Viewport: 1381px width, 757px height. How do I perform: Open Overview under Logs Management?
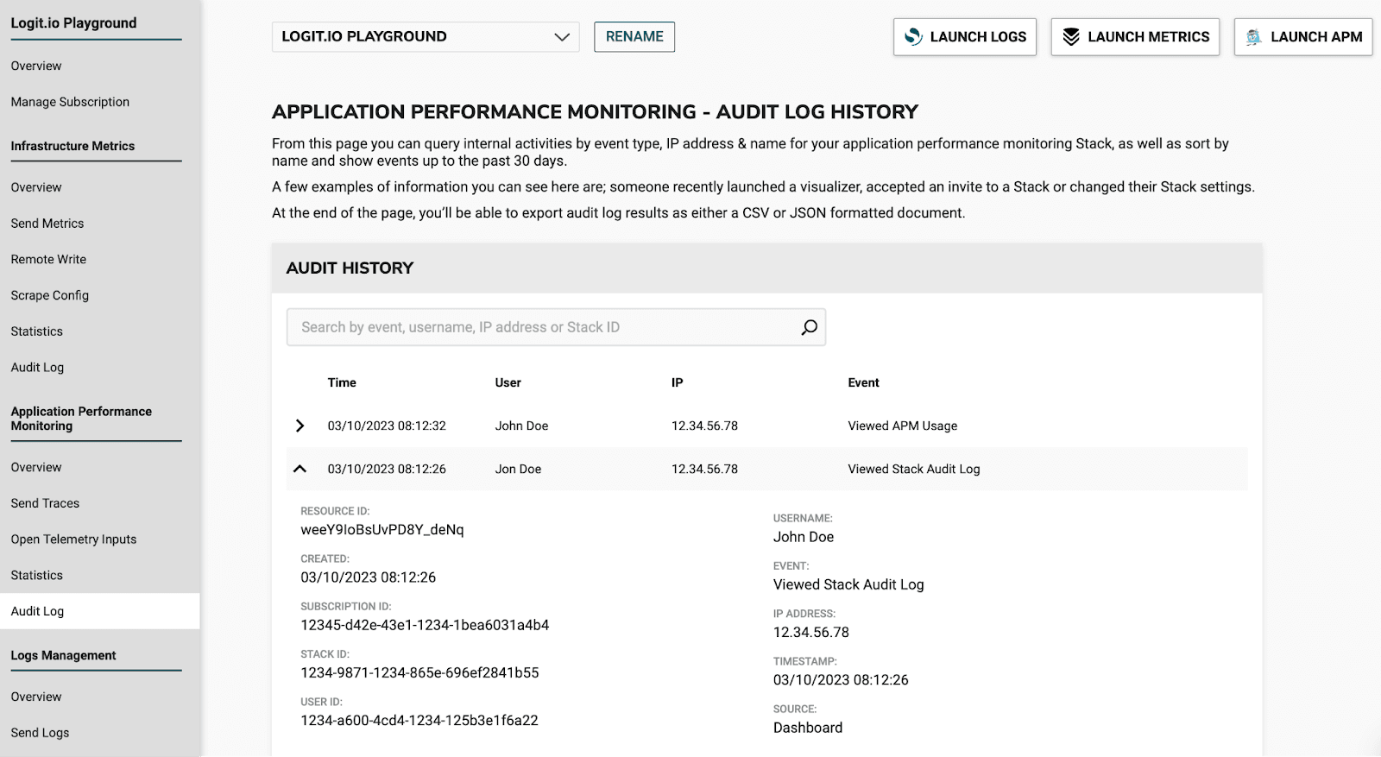[x=36, y=697]
